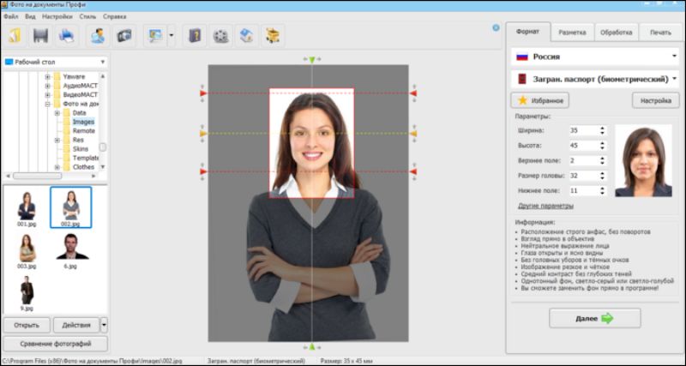The width and height of the screenshot is (686, 366).
Task: Click the shopping cart order icon
Action: pos(274,36)
